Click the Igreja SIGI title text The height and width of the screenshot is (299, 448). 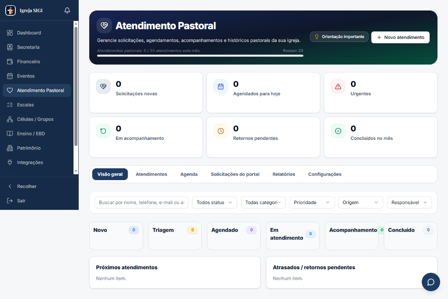(31, 10)
